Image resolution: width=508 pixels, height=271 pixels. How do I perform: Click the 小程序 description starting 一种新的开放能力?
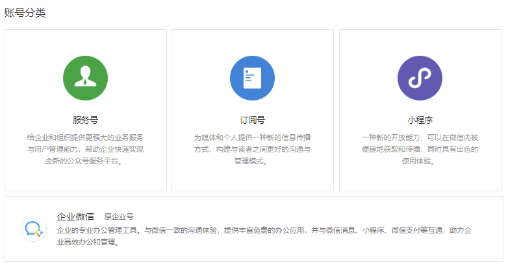(x=420, y=149)
